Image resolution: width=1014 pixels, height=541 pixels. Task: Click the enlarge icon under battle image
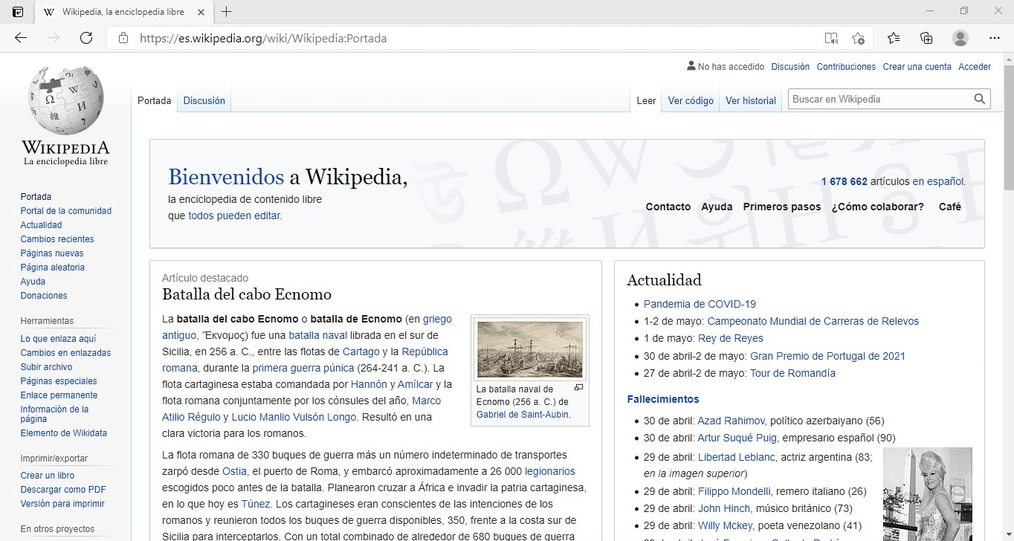pyautogui.click(x=578, y=388)
